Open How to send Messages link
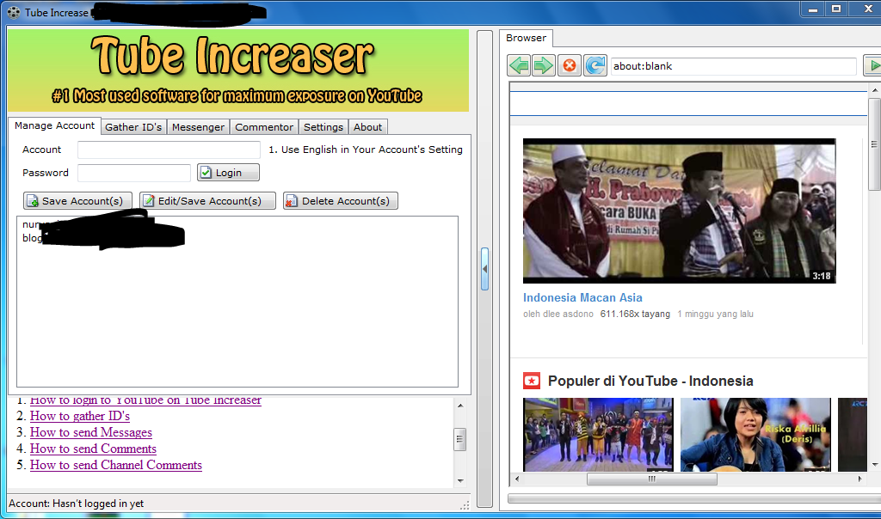This screenshot has height=519, width=881. [91, 432]
